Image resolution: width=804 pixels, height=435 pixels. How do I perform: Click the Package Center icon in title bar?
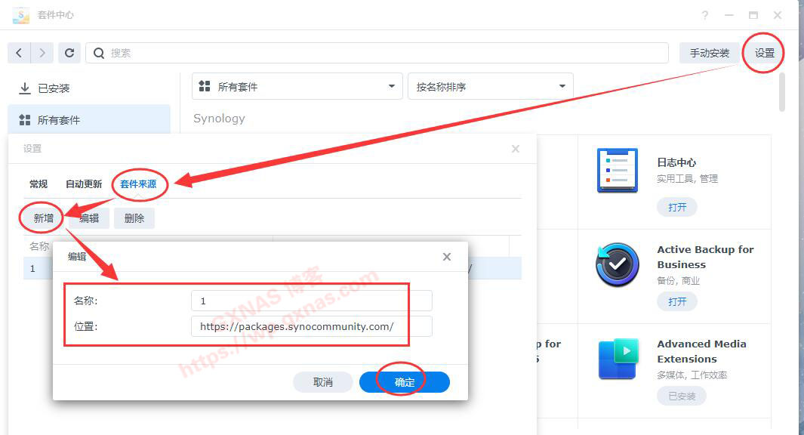[x=19, y=14]
